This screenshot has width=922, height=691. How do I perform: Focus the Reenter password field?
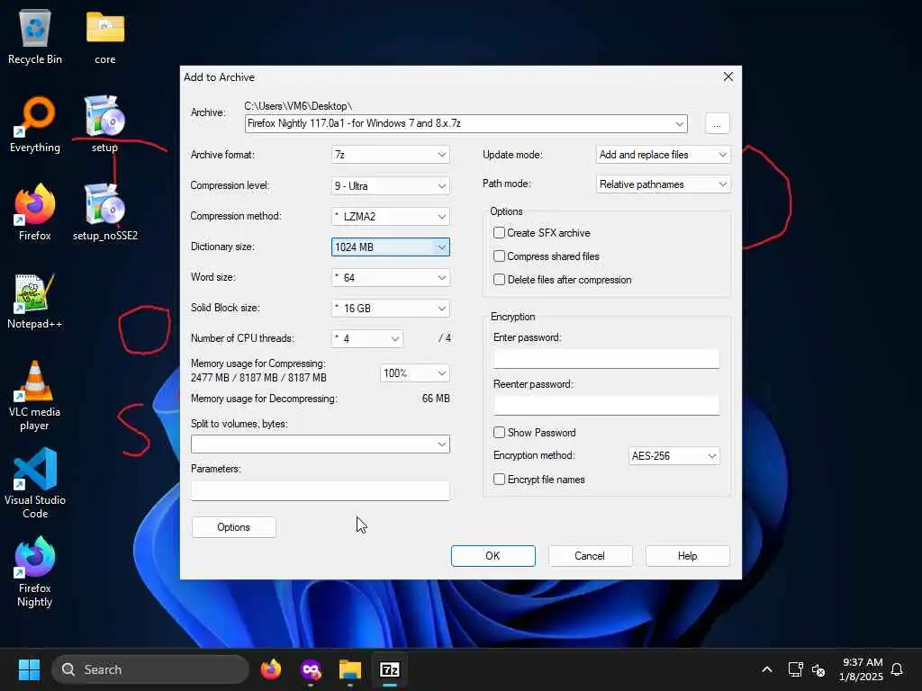(606, 405)
